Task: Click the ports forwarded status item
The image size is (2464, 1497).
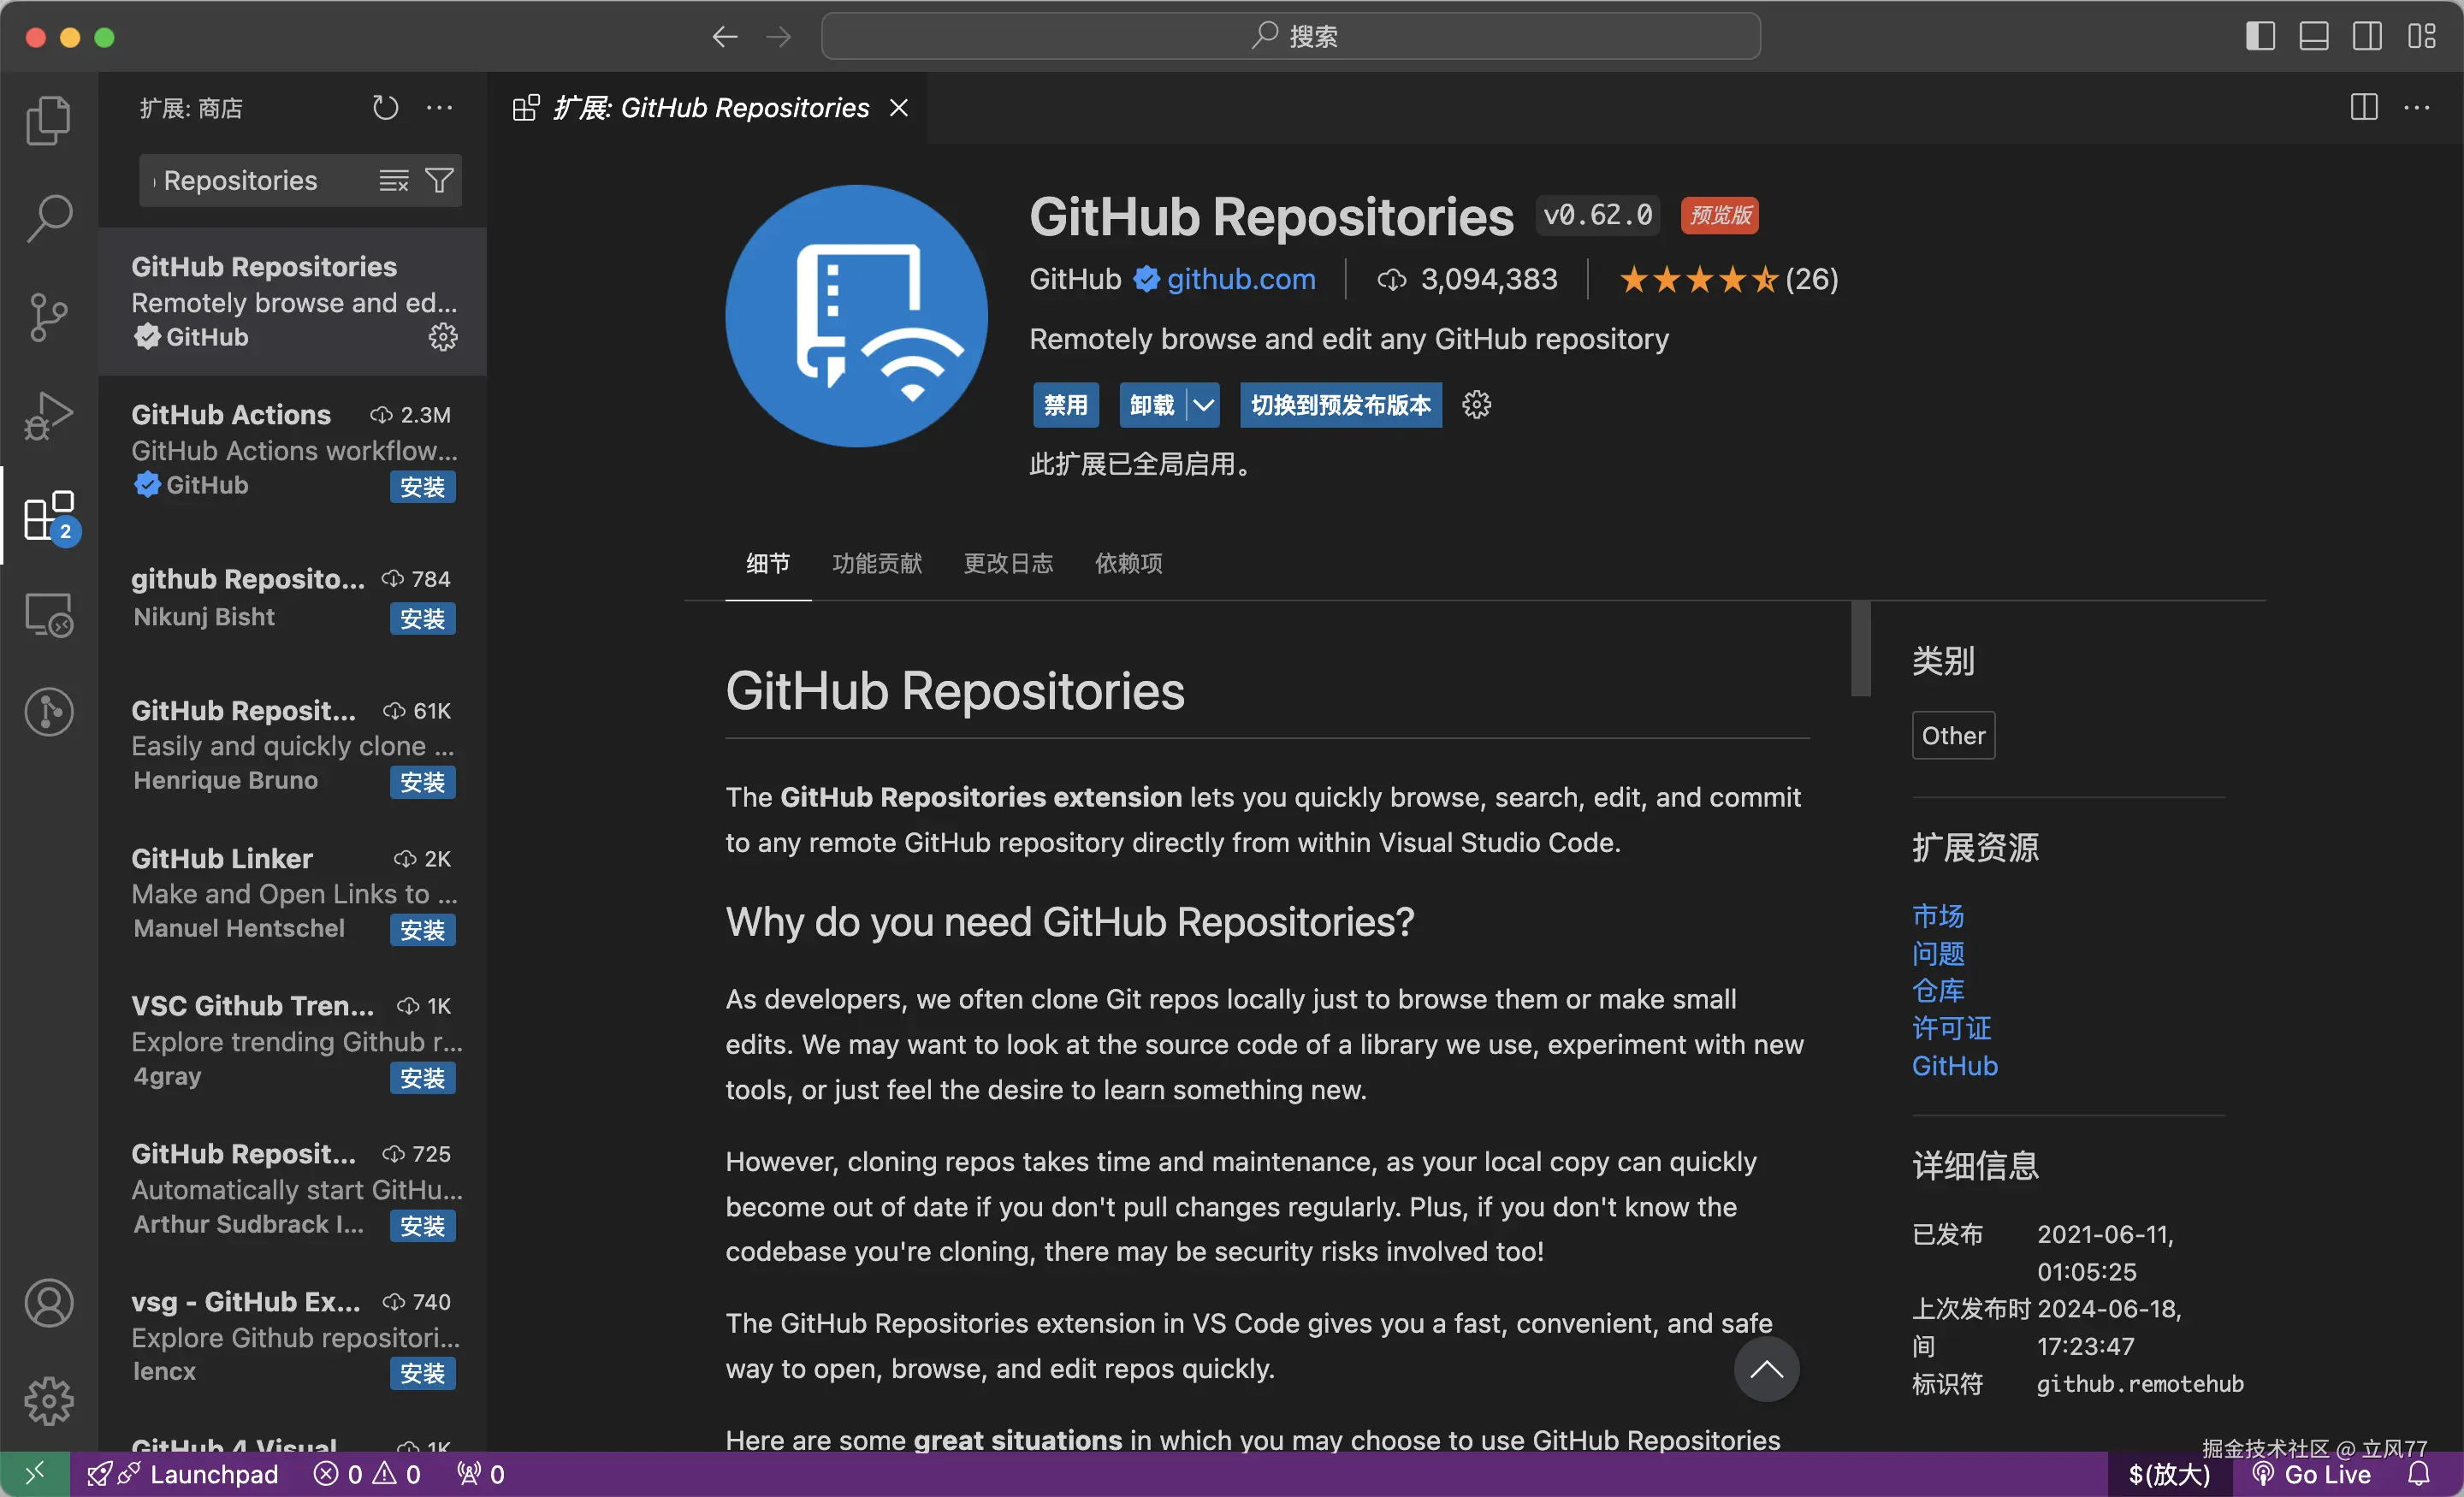Action: click(481, 1474)
